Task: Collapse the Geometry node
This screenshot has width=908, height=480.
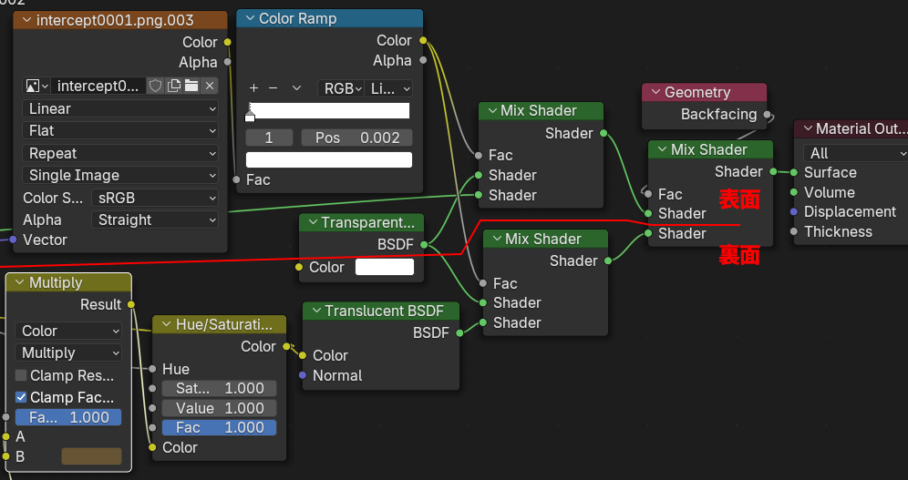Action: pos(655,93)
